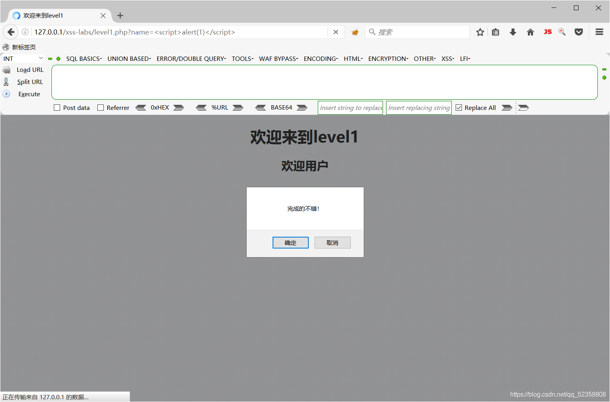Viewport: 610px width, 402px height.
Task: Focus the Insert replacing string field
Action: [419, 108]
